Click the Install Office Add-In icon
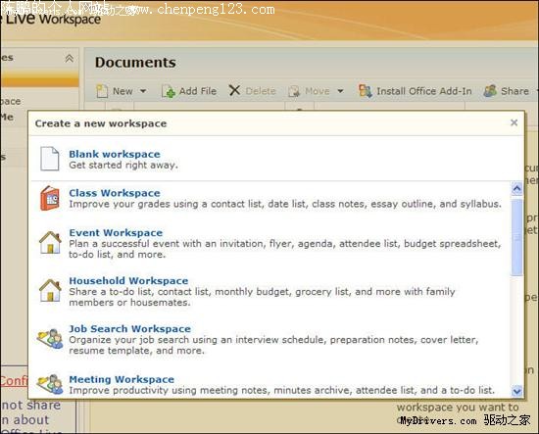The width and height of the screenshot is (539, 434). pos(366,91)
